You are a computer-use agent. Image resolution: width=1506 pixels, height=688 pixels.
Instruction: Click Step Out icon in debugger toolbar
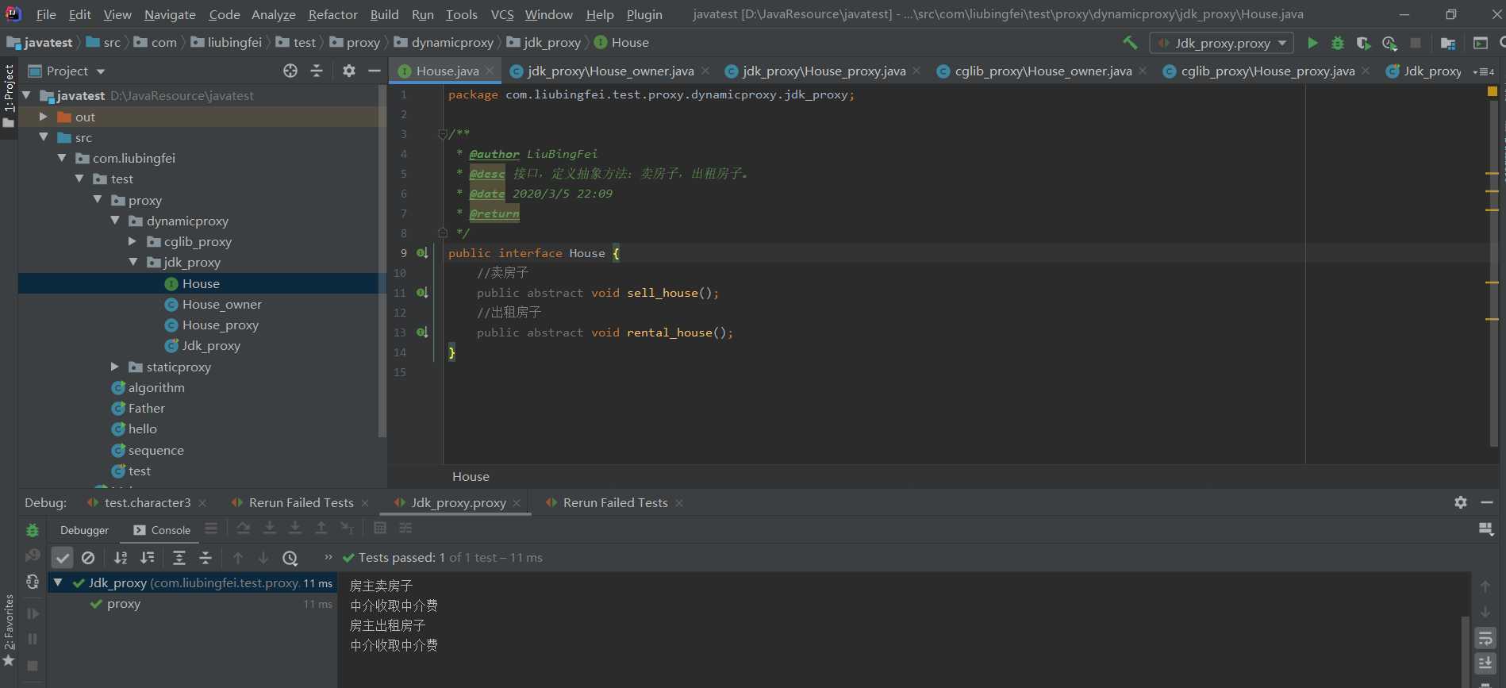coord(321,528)
